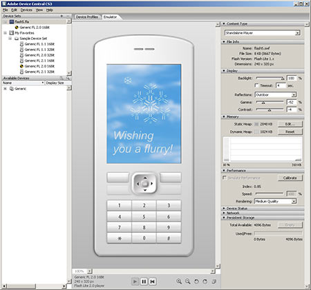Image resolution: width=311 pixels, height=290 pixels.
Task: Open the Devices menu
Action: 26,10
